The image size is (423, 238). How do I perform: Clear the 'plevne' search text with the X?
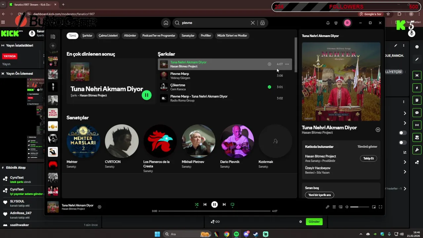(253, 23)
